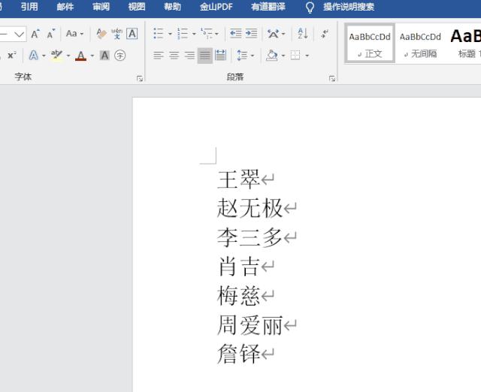Viewport: 481px width, 392px height.
Task: Expand shading color dropdown arrow
Action: click(x=283, y=56)
